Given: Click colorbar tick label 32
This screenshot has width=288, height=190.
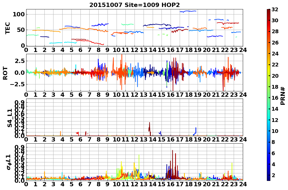Looking at the screenshot, I should pyautogui.click(x=275, y=9).
